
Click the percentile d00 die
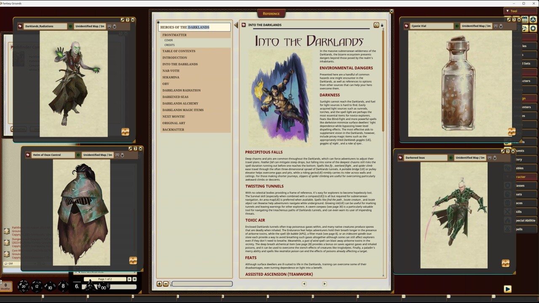[x=104, y=287]
